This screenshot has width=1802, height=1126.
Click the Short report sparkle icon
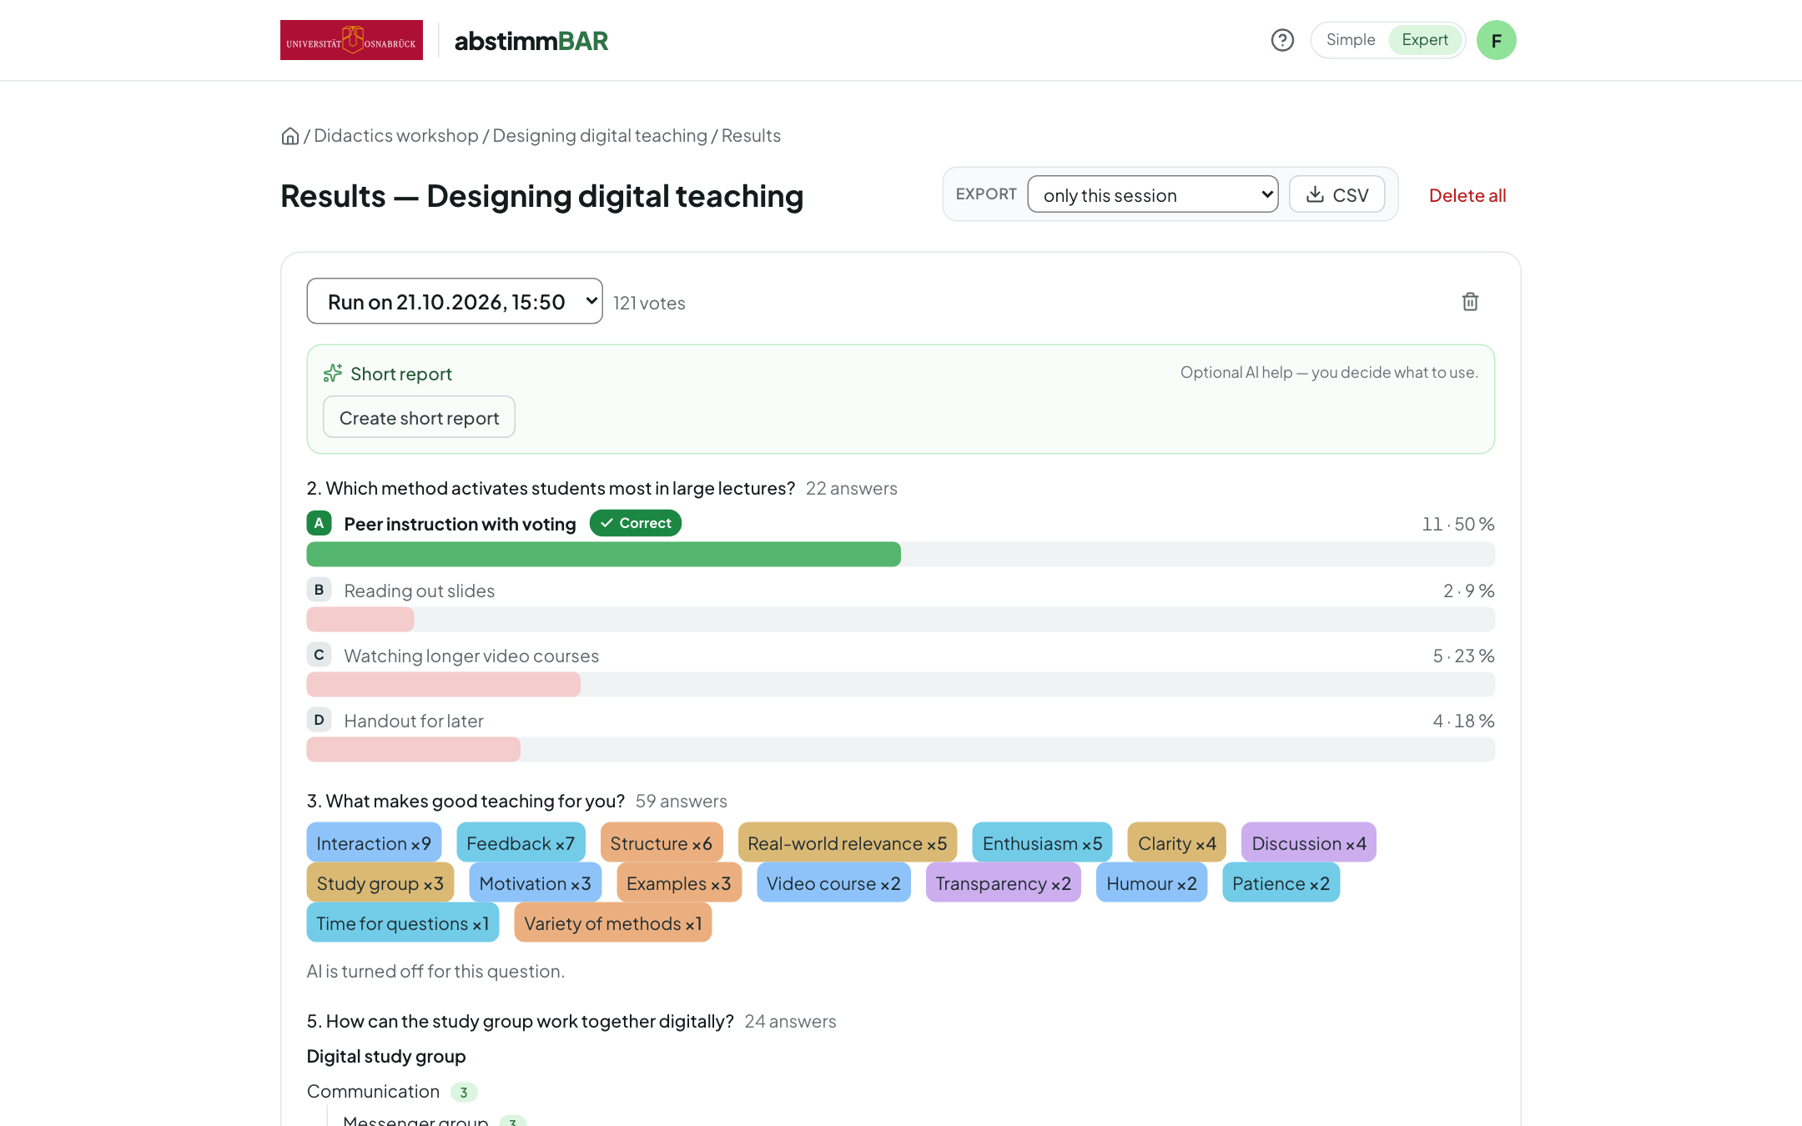[333, 373]
